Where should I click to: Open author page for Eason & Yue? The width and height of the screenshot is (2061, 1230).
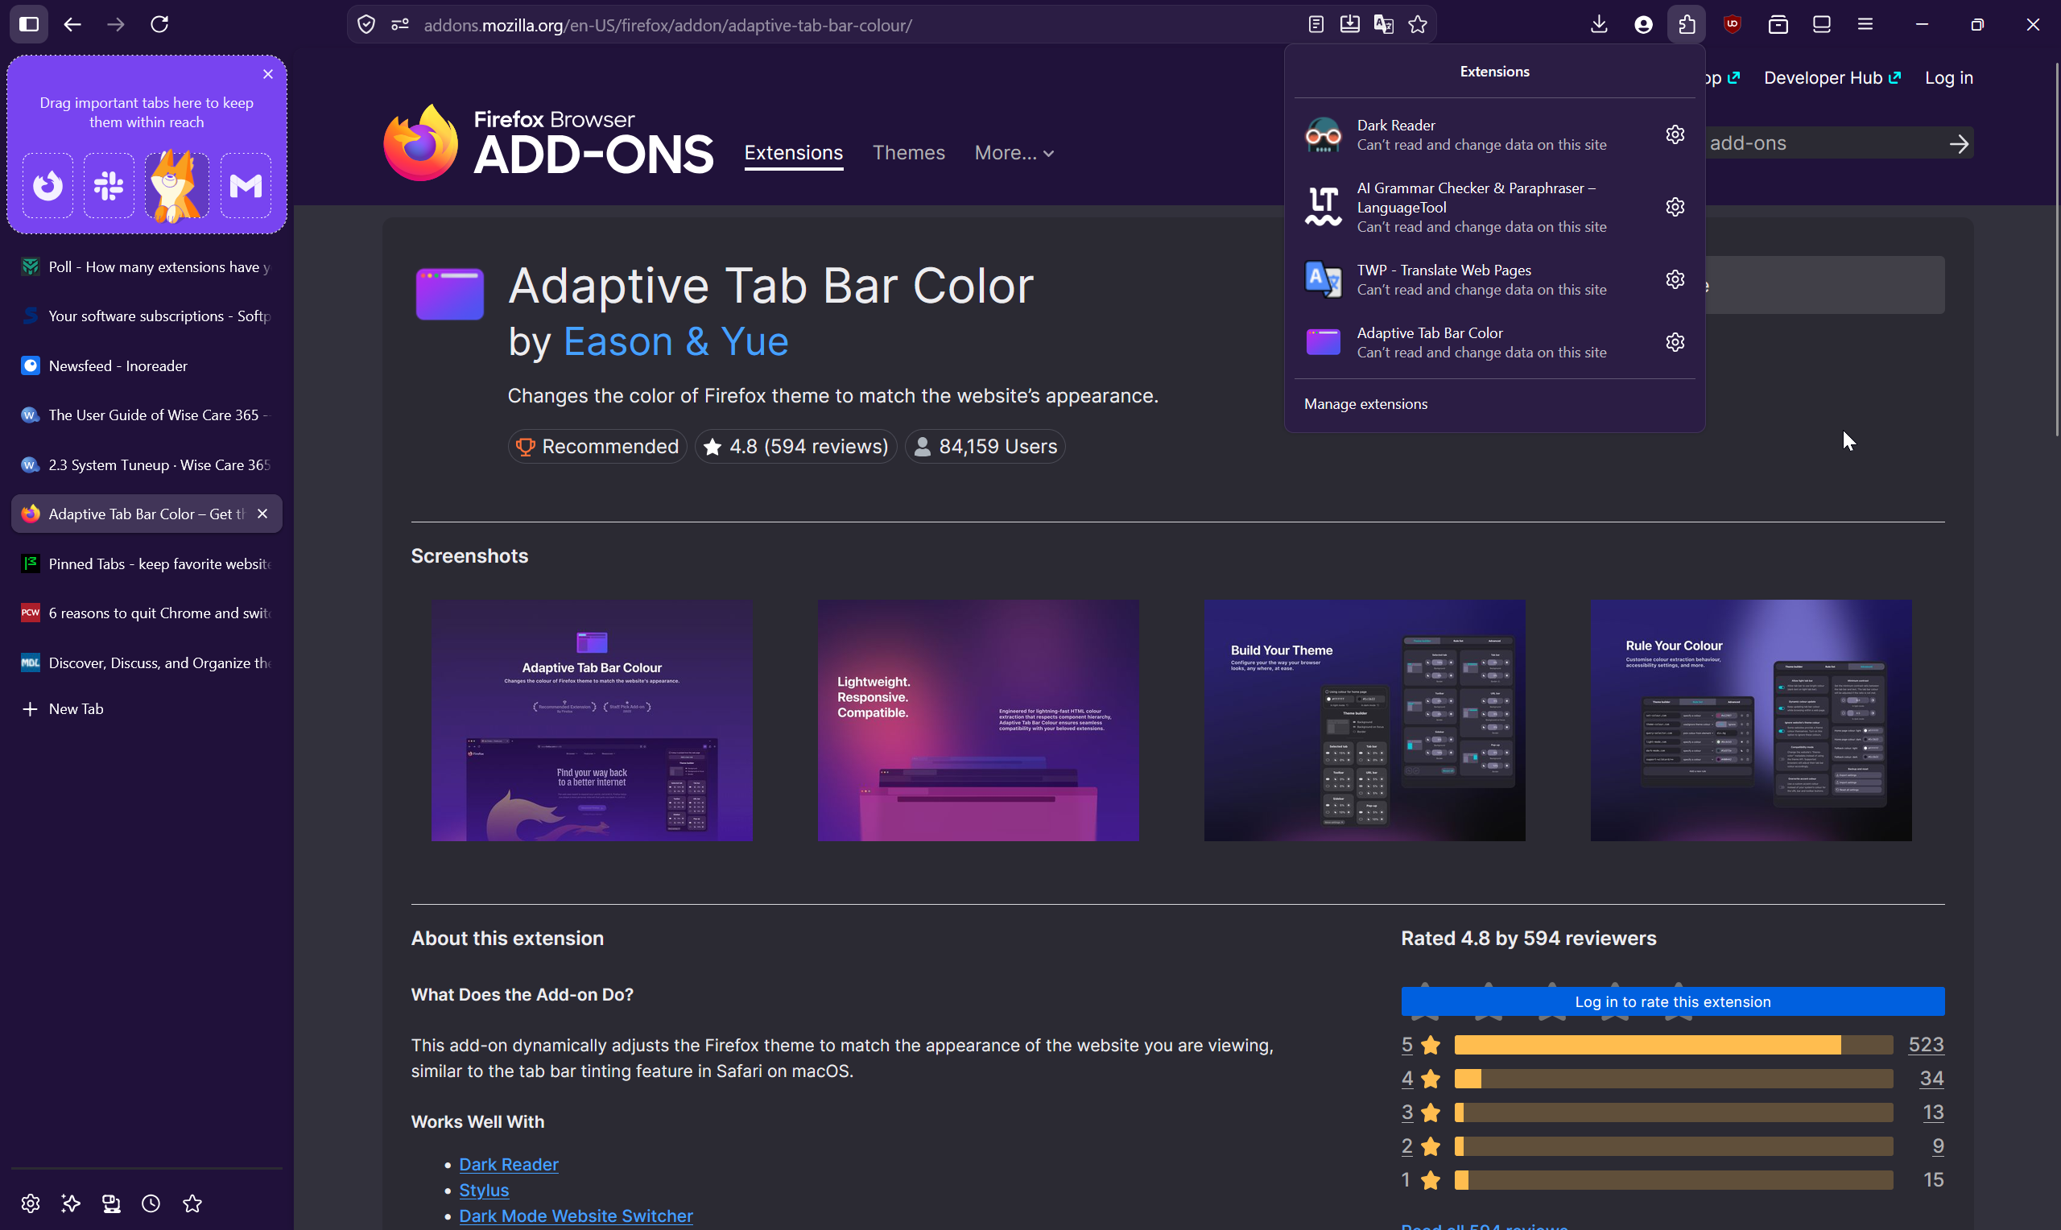(675, 342)
